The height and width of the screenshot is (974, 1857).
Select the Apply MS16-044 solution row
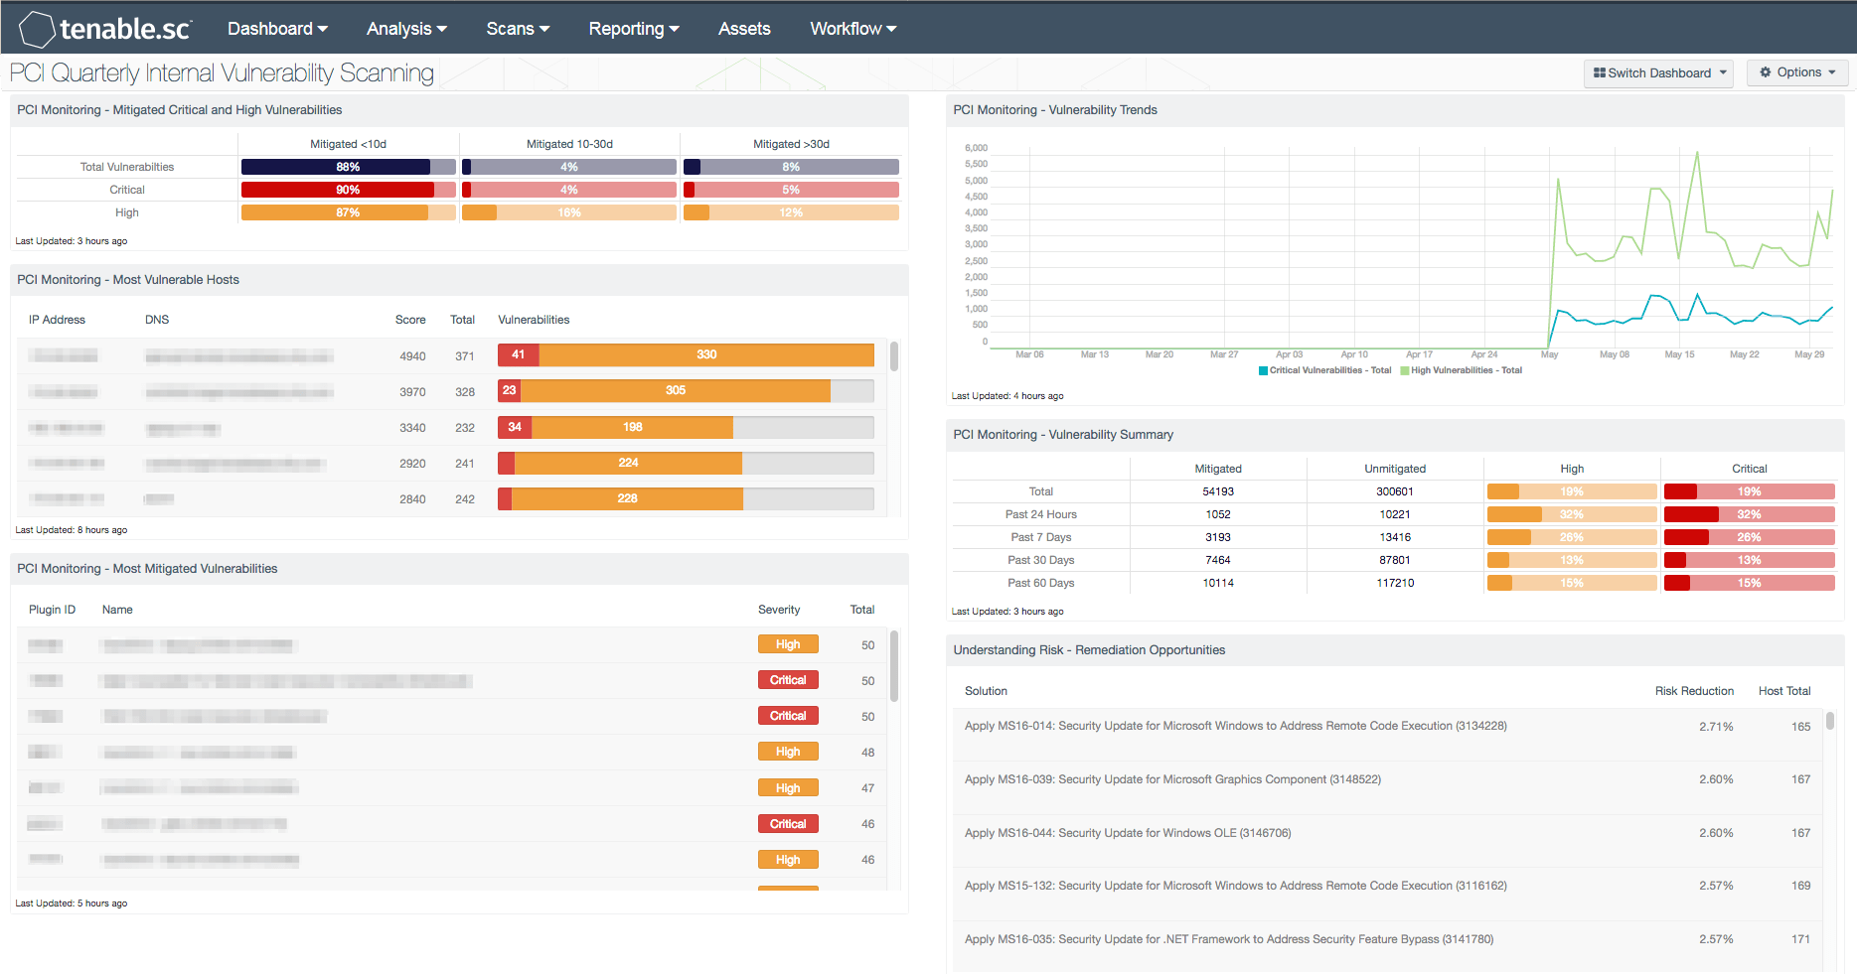(x=1388, y=842)
